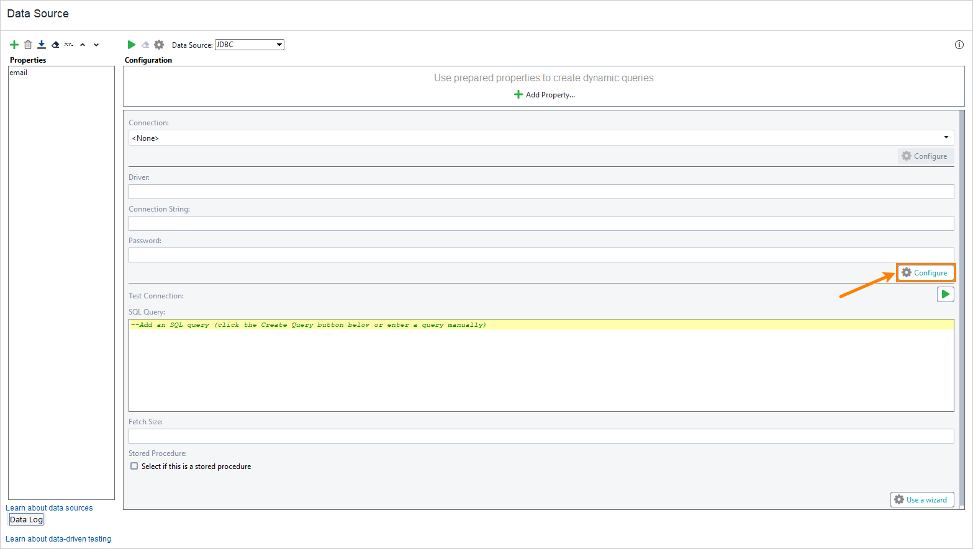Enable 'Select if this is a stored procedure'
This screenshot has height=549, width=973.
(134, 466)
